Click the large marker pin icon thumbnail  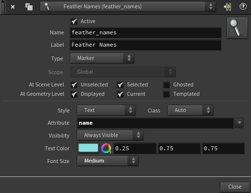[x=237, y=28]
